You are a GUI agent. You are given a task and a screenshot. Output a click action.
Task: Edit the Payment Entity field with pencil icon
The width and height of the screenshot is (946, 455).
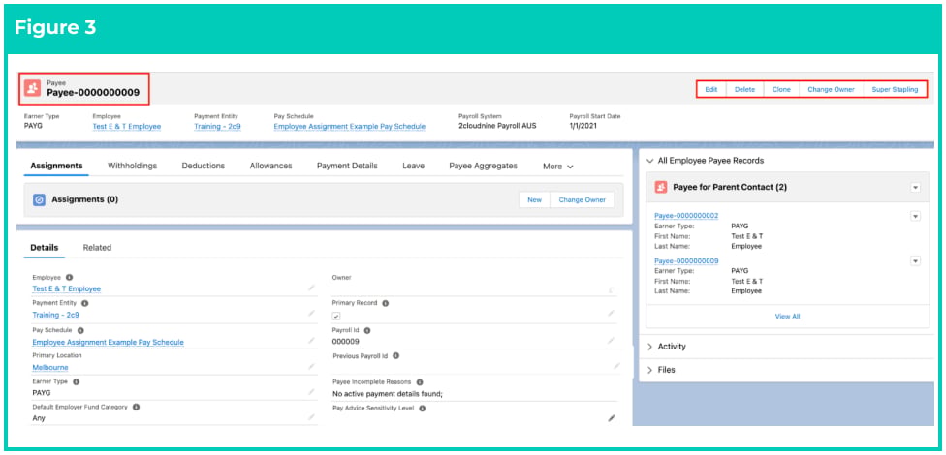click(311, 314)
